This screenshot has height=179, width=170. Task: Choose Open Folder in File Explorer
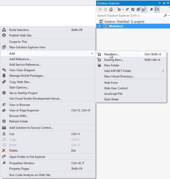tap(48, 157)
